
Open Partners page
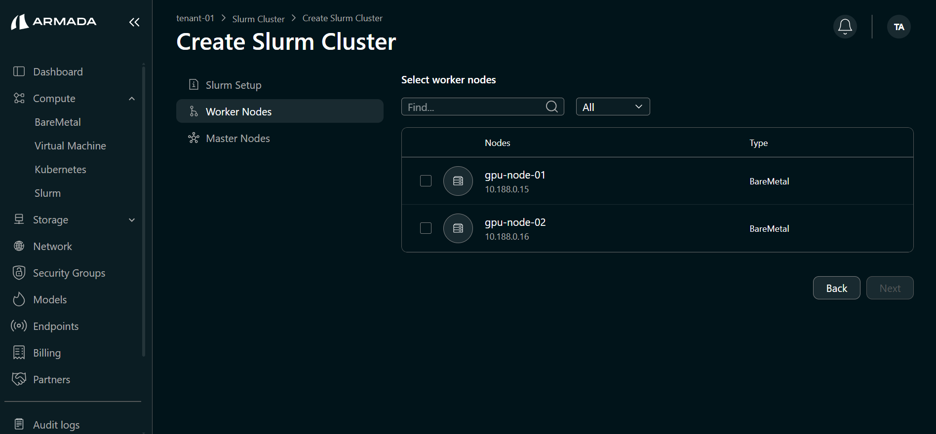click(x=51, y=379)
